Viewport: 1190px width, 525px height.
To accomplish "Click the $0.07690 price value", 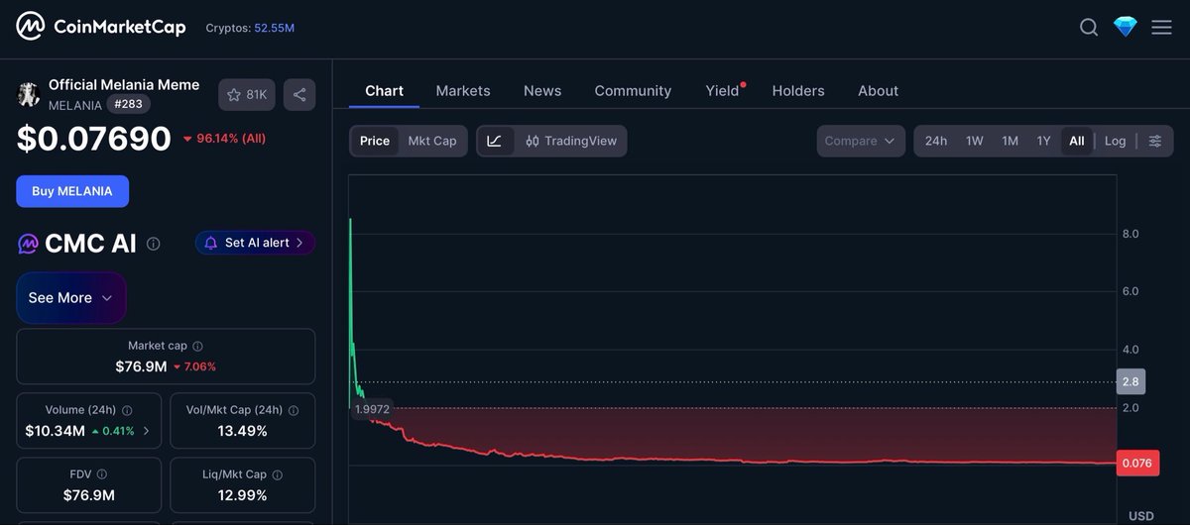I will pos(94,139).
